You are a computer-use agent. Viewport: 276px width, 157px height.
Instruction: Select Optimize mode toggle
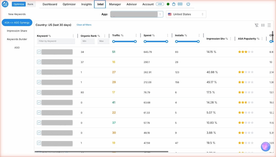click(x=19, y=4)
